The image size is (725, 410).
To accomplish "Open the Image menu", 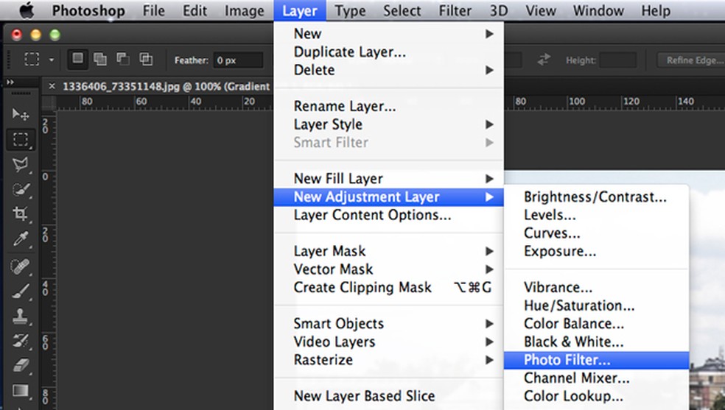I will click(244, 10).
